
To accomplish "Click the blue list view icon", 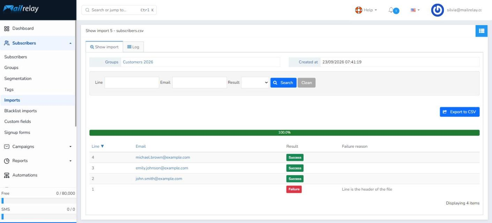I will point(482,31).
